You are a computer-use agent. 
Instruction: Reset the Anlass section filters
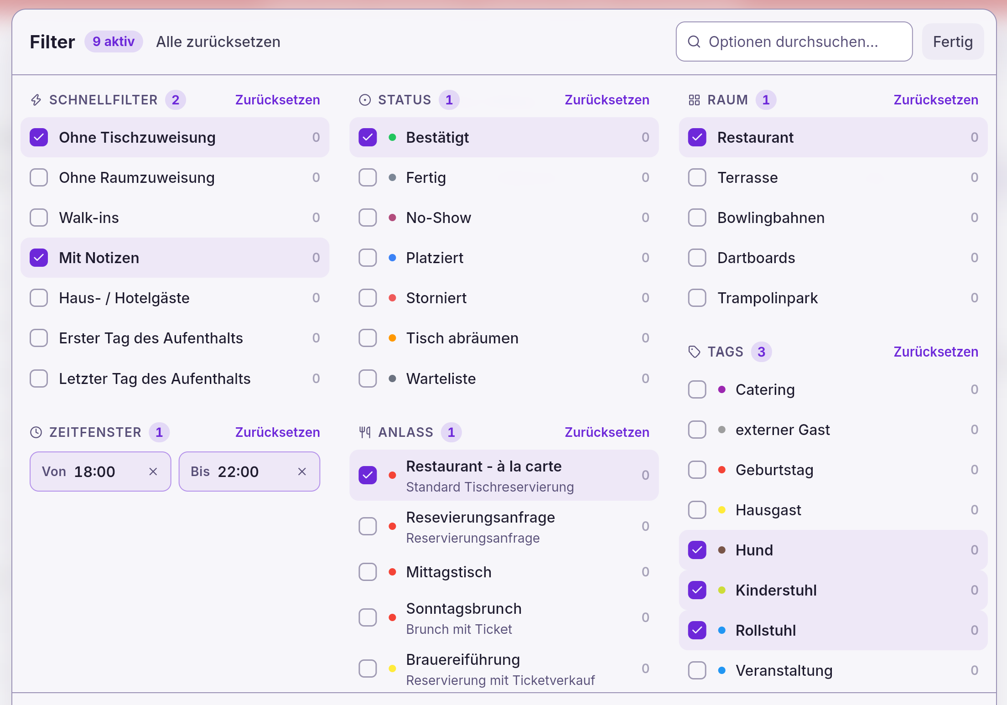607,432
